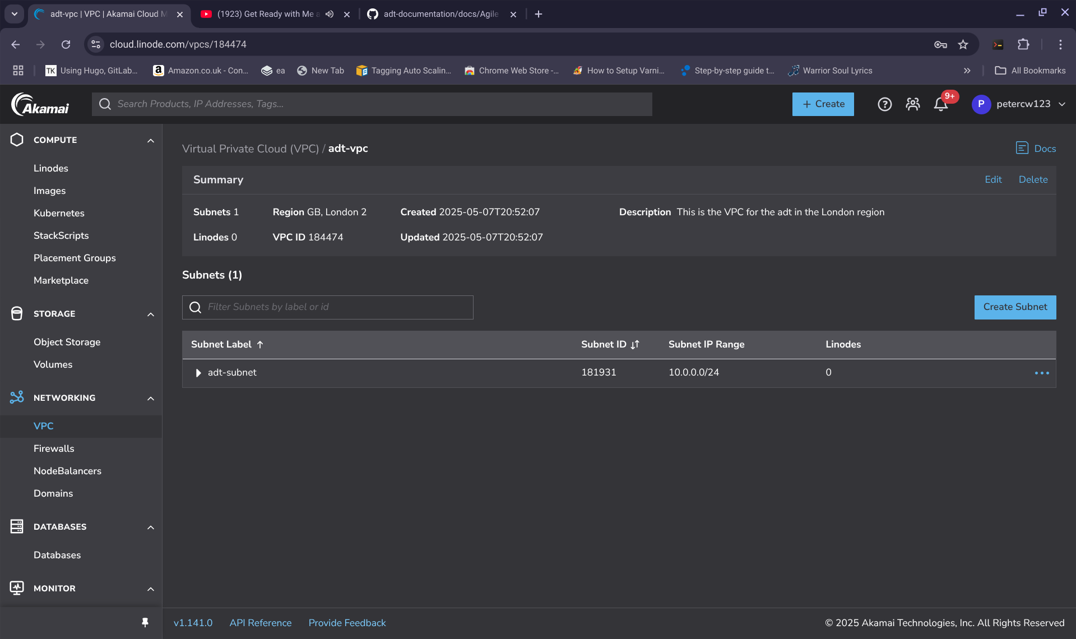Open the help question mark icon

[x=884, y=104]
